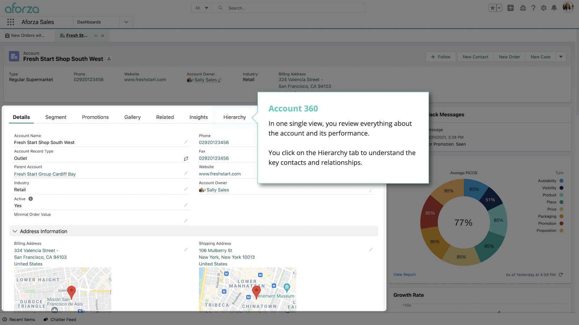The height and width of the screenshot is (325, 579).
Task: Click the aforza logo
Action: pyautogui.click(x=22, y=8)
